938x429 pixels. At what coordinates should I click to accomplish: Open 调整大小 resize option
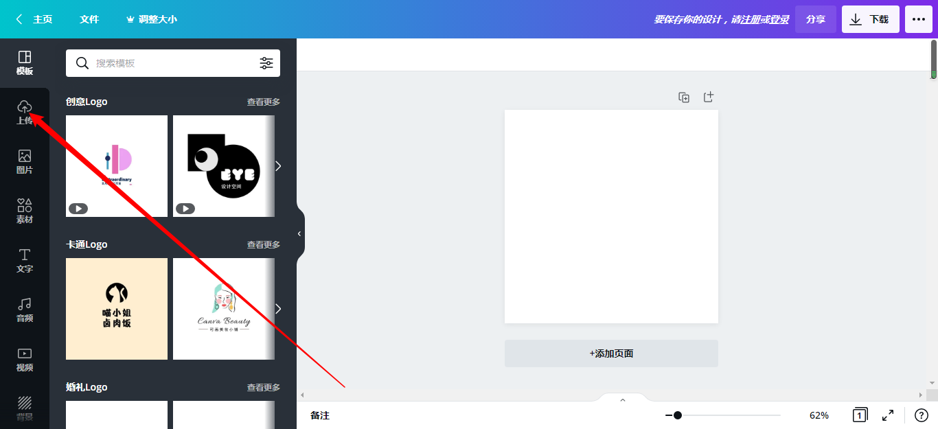152,19
